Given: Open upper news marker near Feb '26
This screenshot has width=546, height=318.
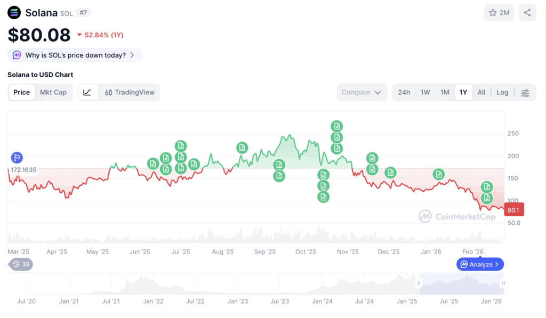Looking at the screenshot, I should (x=486, y=187).
